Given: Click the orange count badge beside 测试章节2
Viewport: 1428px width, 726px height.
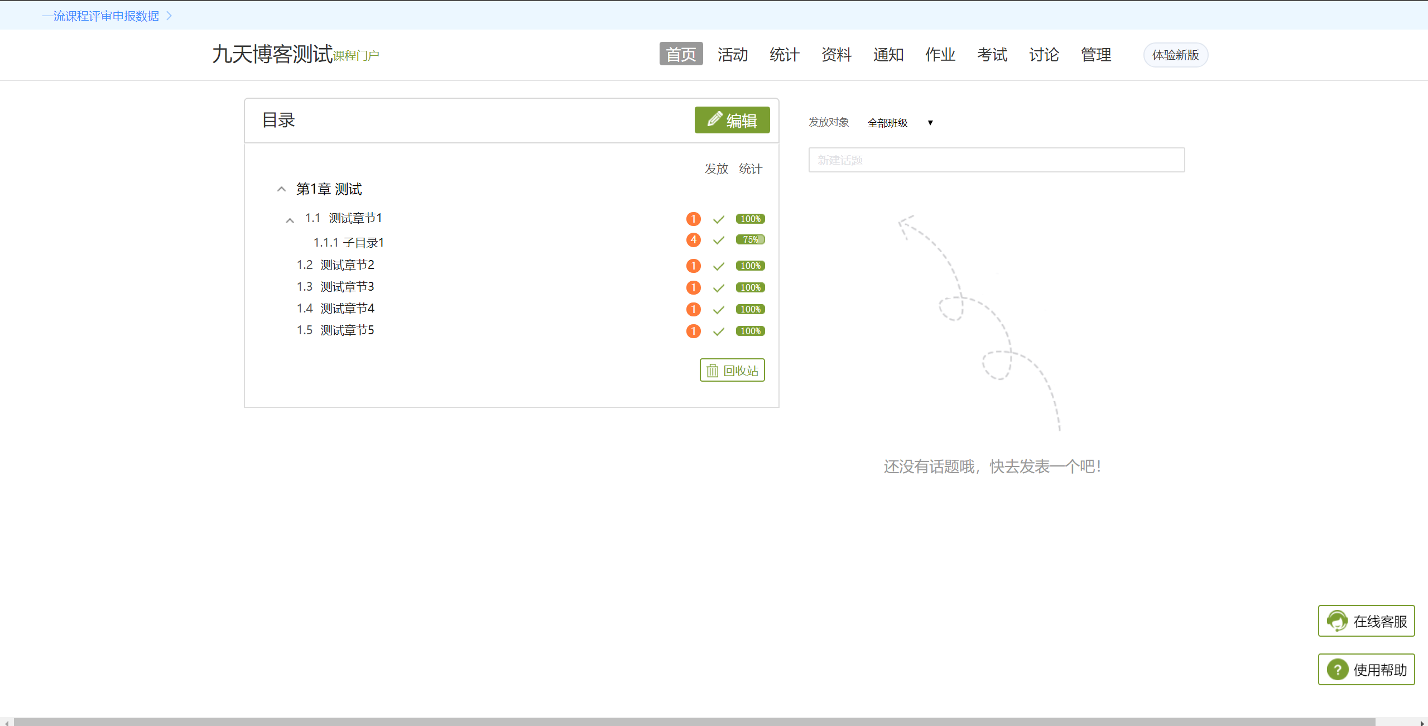Looking at the screenshot, I should (x=693, y=266).
